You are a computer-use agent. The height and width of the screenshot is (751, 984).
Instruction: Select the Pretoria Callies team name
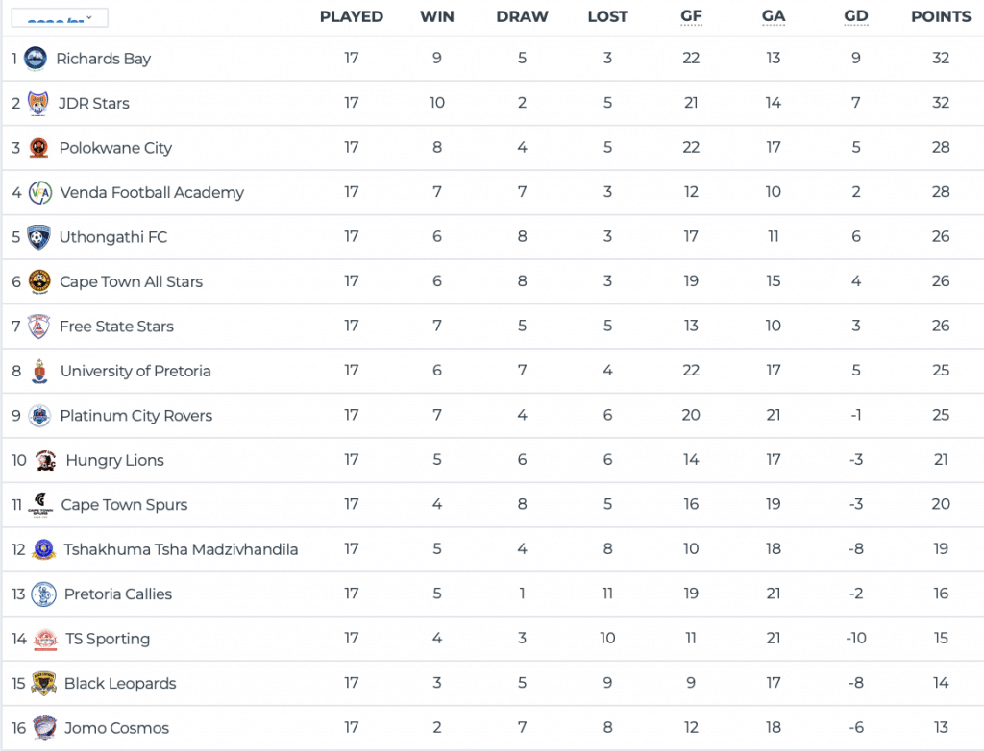click(x=118, y=594)
